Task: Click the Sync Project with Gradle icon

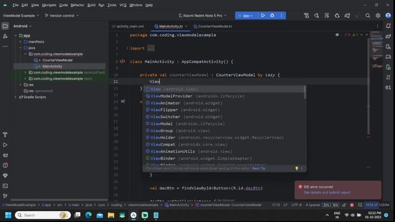Action: (x=347, y=15)
